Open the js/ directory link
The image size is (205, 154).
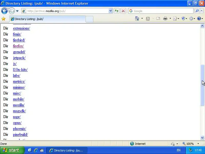click(15, 64)
